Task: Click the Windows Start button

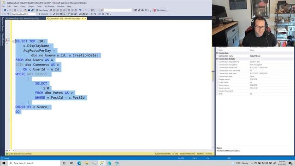Action: pyautogui.click(x=4, y=163)
